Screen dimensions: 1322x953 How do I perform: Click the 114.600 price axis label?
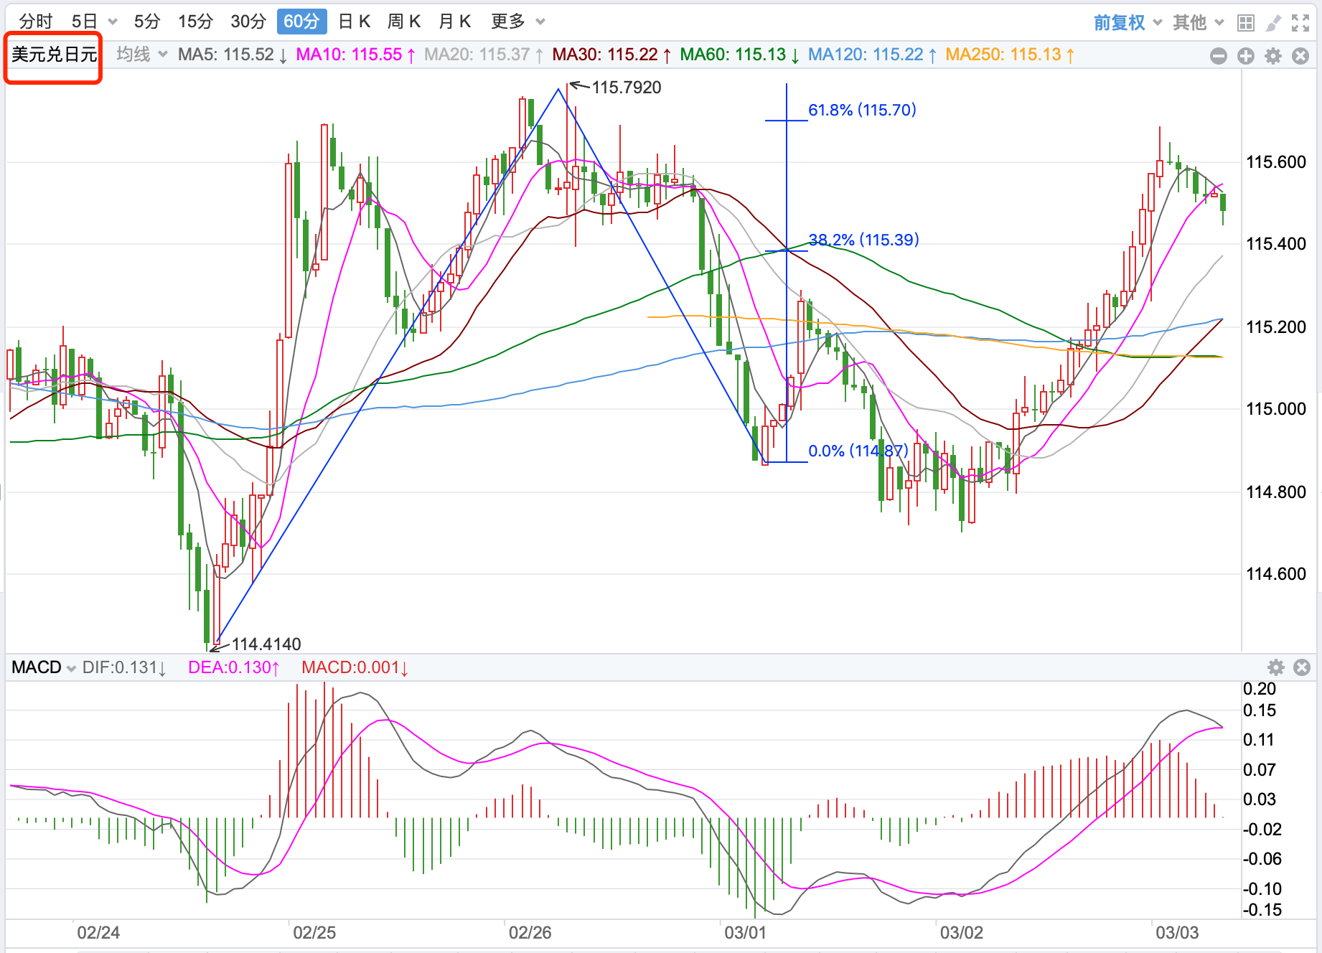[1276, 574]
